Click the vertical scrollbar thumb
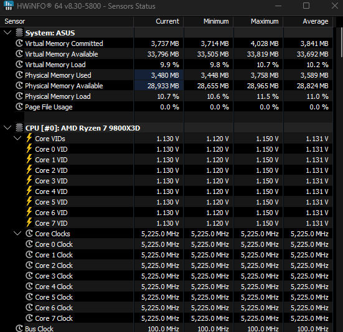The width and height of the screenshot is (343, 332). pyautogui.click(x=341, y=43)
